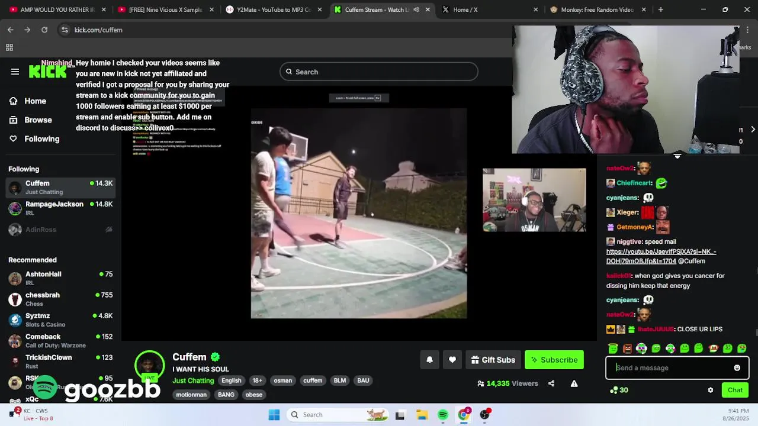
Task: Open a new browser tab
Action: pos(661,9)
